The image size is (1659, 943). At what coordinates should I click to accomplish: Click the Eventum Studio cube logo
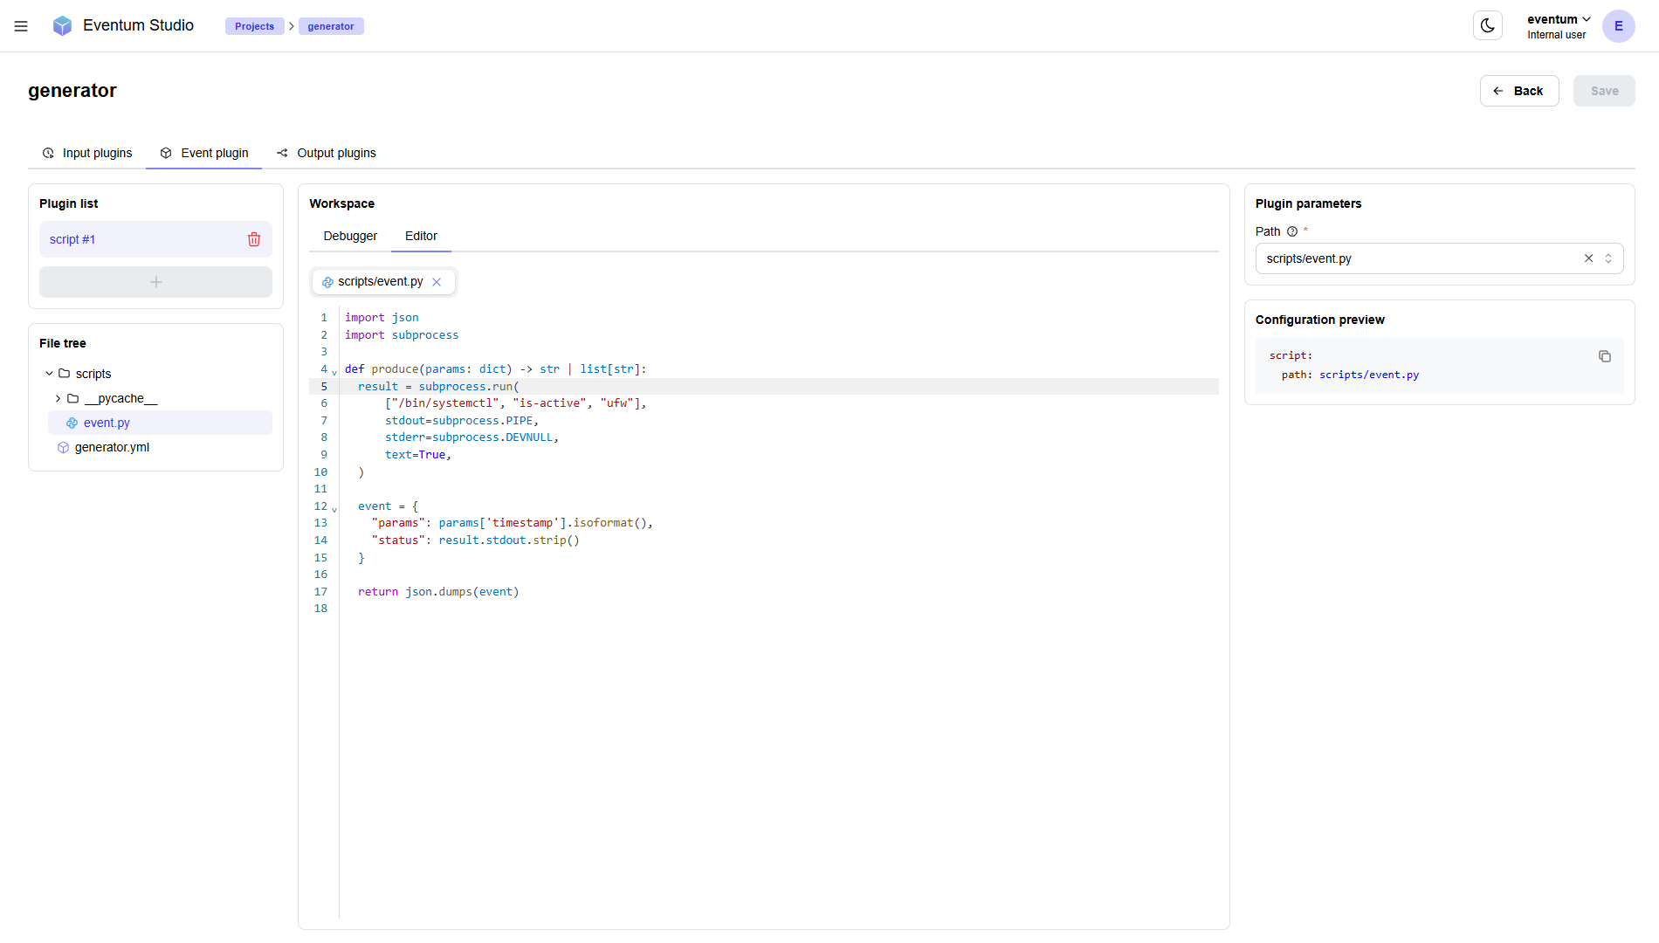coord(62,26)
